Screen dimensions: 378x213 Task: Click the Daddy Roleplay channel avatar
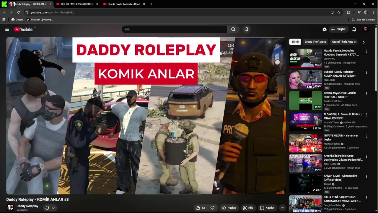[x=10, y=208]
